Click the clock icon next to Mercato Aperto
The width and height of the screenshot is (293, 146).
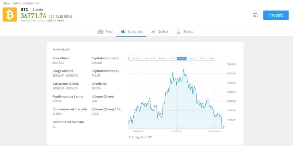(45, 21)
